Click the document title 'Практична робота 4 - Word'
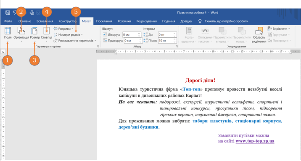The image size is (301, 161). (198, 13)
